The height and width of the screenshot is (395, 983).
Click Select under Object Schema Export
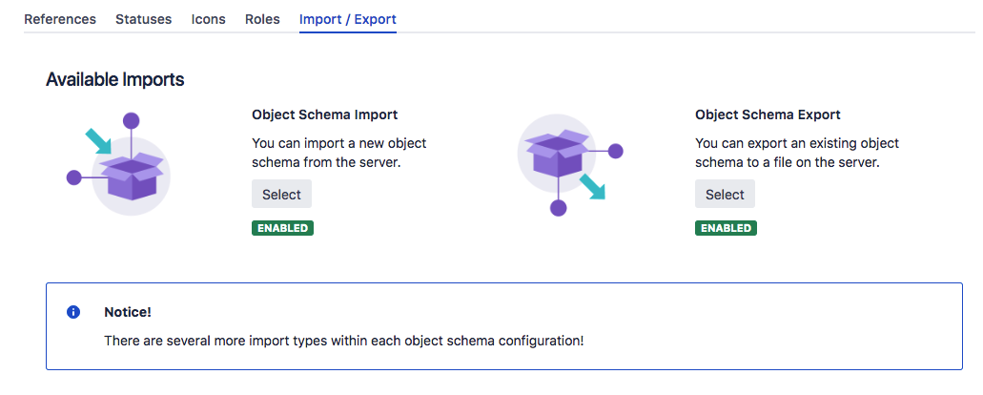725,195
